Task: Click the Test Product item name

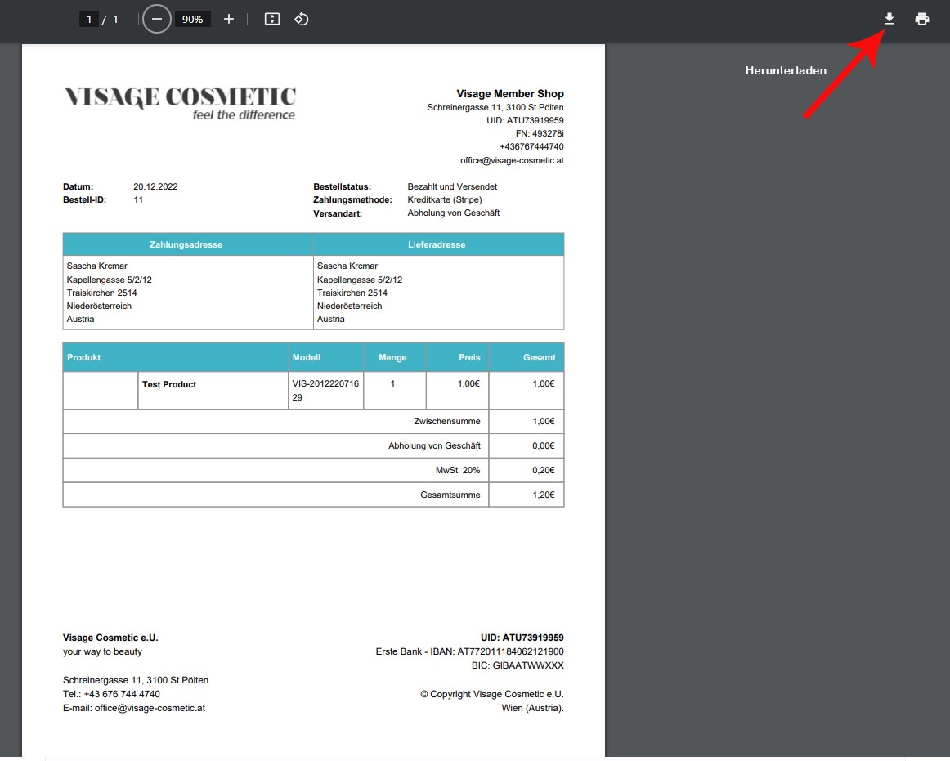Action: coord(169,384)
